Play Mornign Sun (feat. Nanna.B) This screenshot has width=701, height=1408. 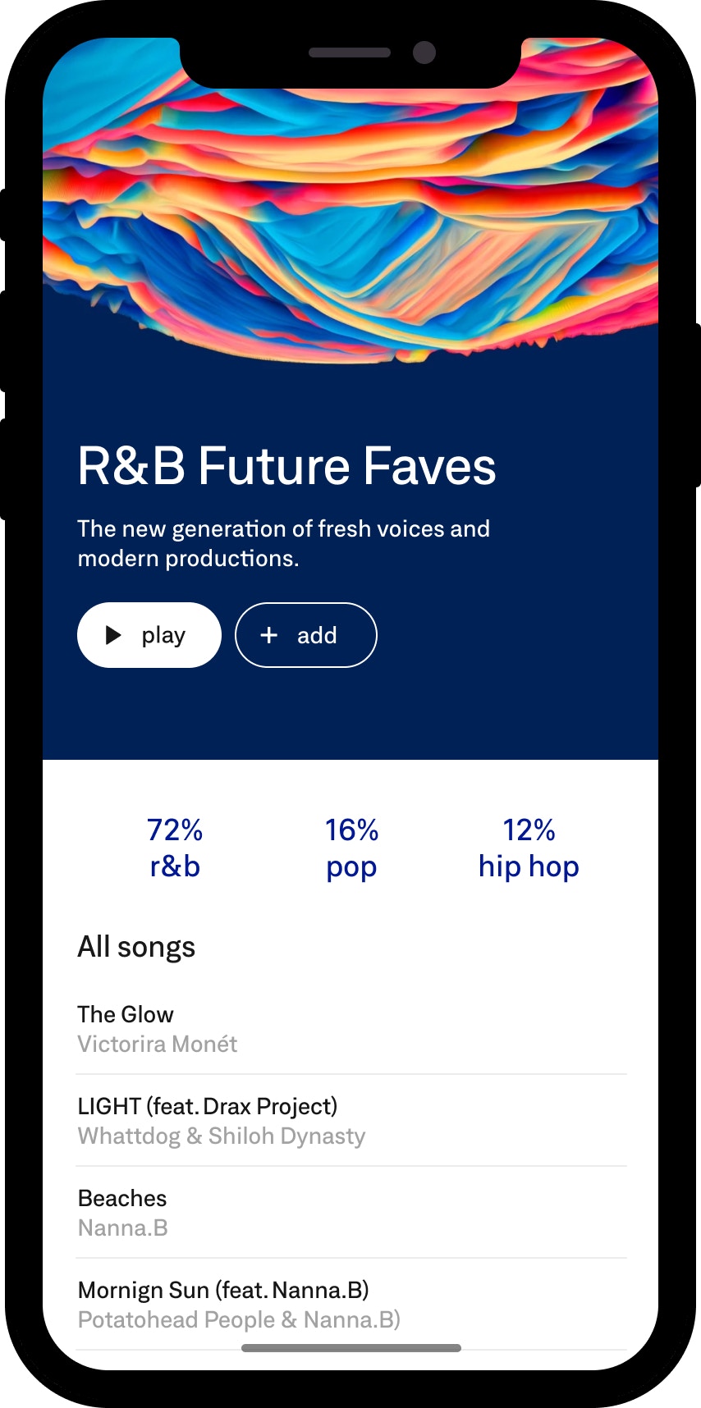point(223,1290)
